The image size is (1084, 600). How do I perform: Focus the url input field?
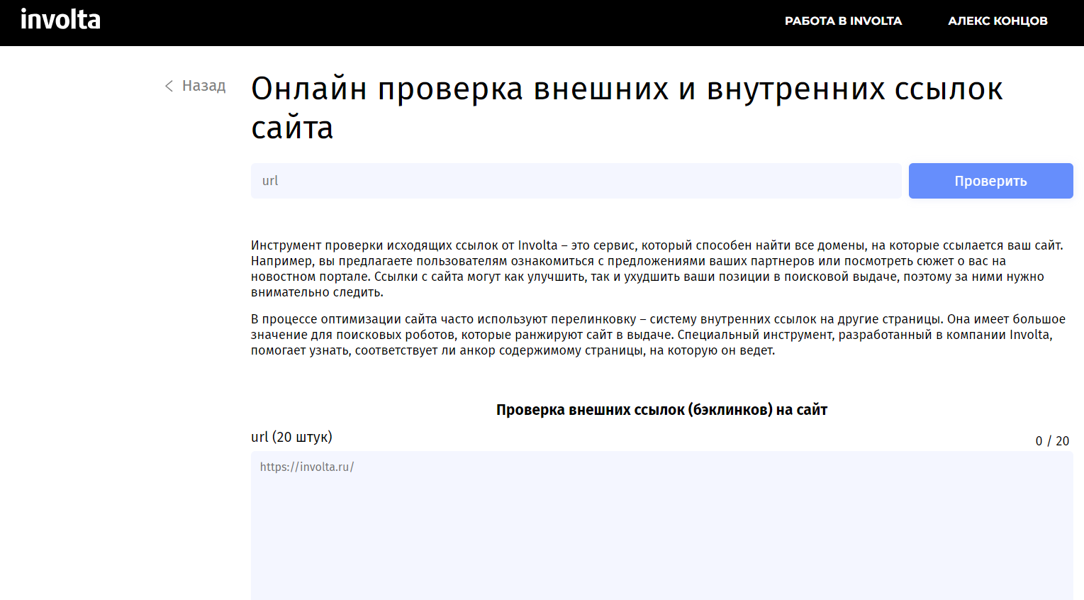click(576, 181)
